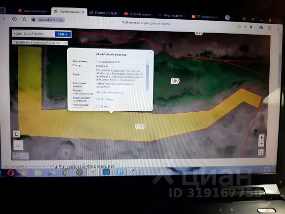Toggle fullscreen map view icon

pyautogui.click(x=261, y=152)
